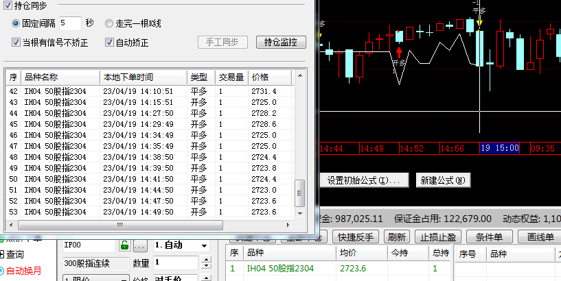Click the 14:52 time axis label

point(411,148)
